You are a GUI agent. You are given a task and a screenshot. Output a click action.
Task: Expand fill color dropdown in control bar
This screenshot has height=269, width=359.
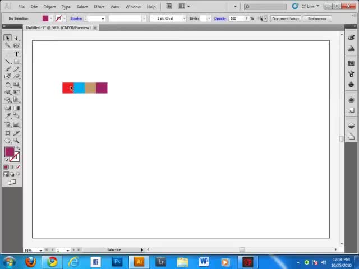coord(51,18)
